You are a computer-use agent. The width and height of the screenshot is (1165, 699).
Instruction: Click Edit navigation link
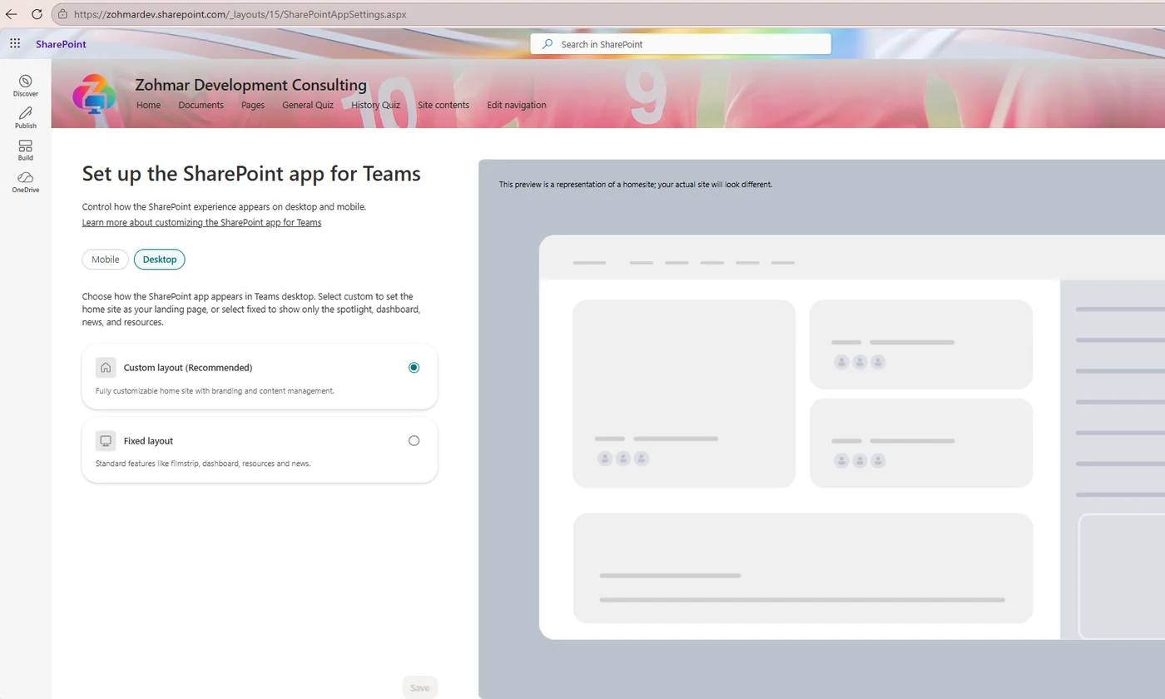pyautogui.click(x=517, y=105)
